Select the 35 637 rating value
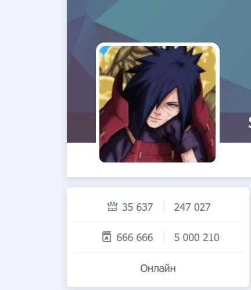The width and height of the screenshot is (251, 290). coord(137,207)
